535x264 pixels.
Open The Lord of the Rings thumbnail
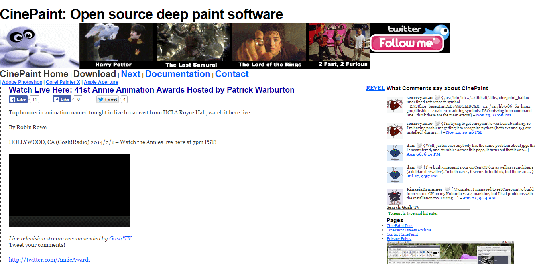pos(269,45)
